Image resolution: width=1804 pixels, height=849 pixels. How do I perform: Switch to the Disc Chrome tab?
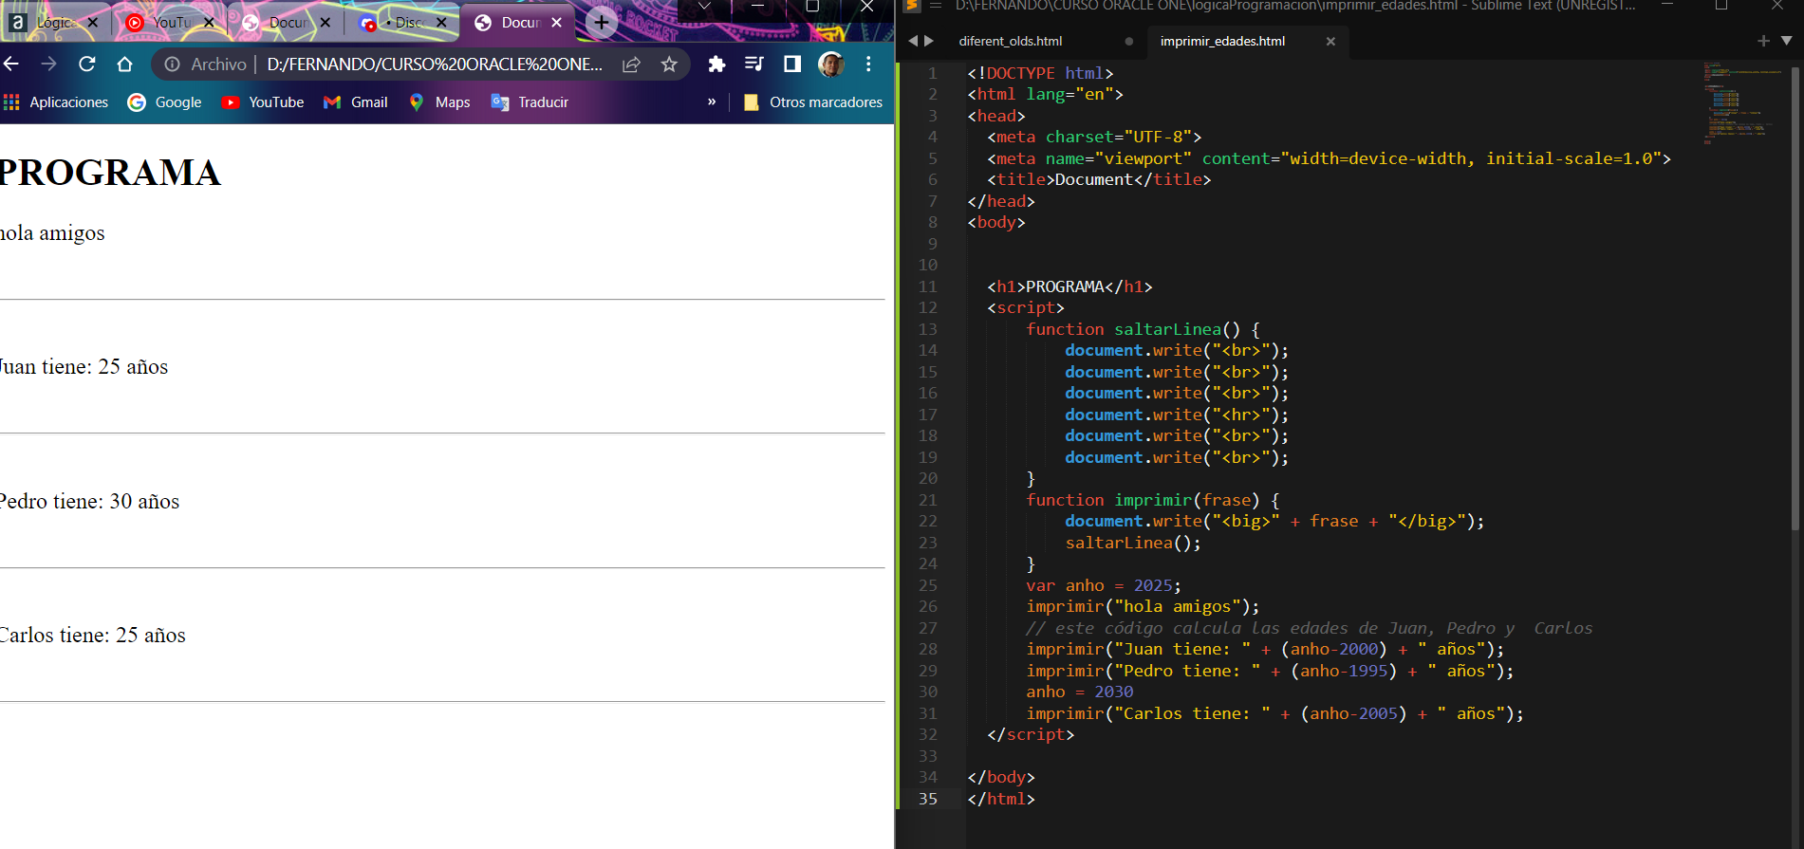click(x=403, y=22)
